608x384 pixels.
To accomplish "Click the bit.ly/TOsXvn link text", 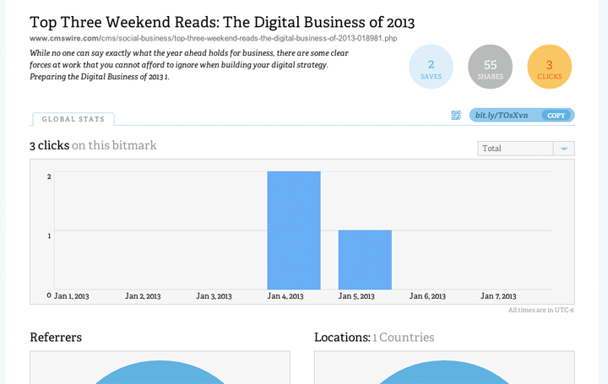I will click(x=502, y=116).
